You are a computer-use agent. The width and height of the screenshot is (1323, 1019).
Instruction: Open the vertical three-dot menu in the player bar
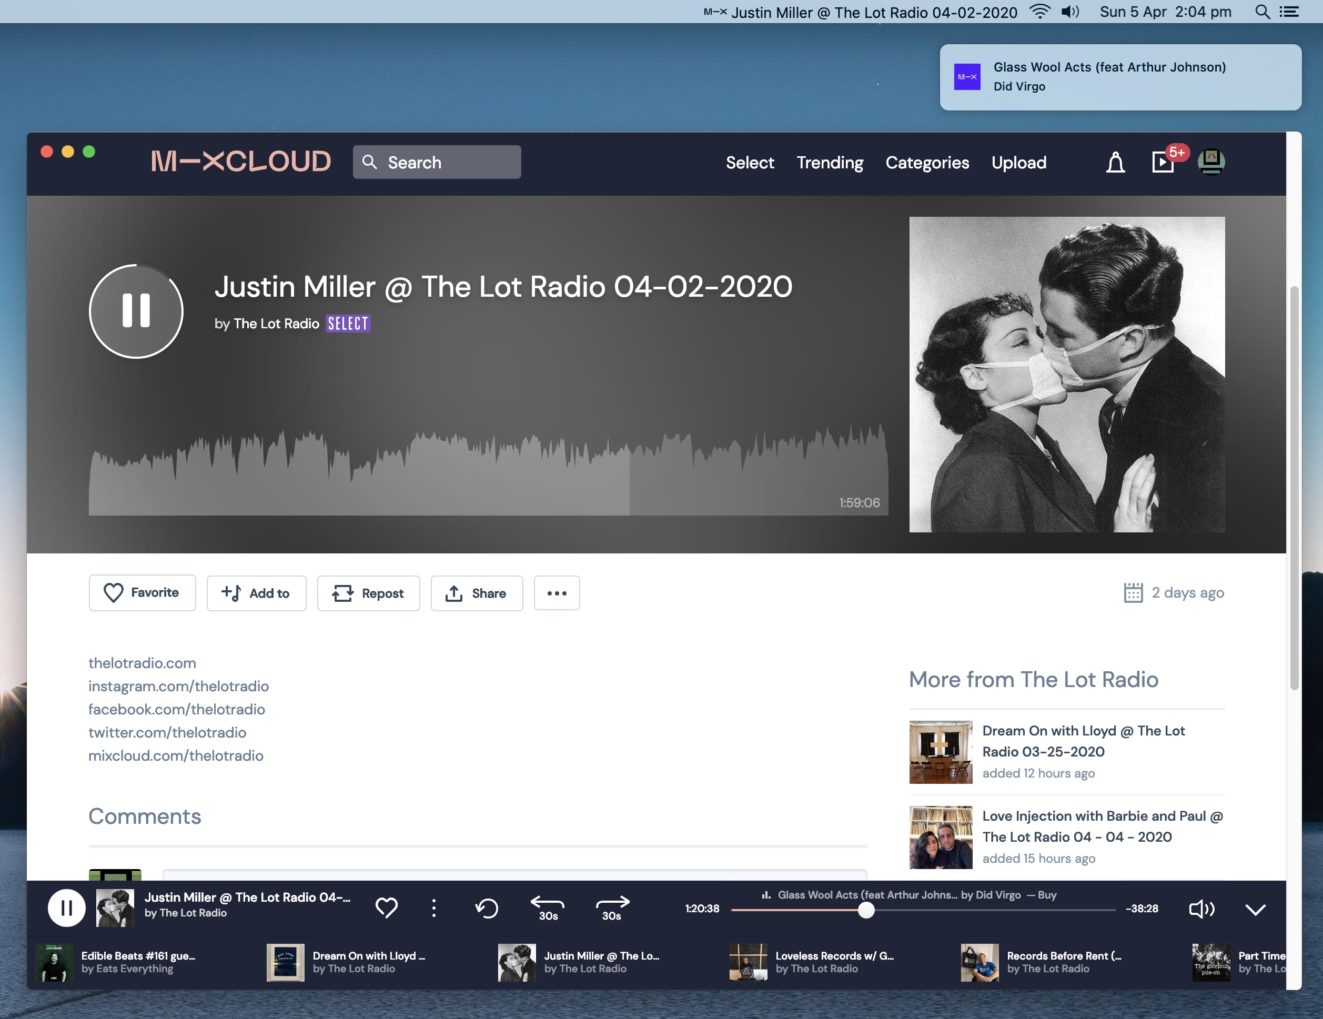(x=434, y=908)
